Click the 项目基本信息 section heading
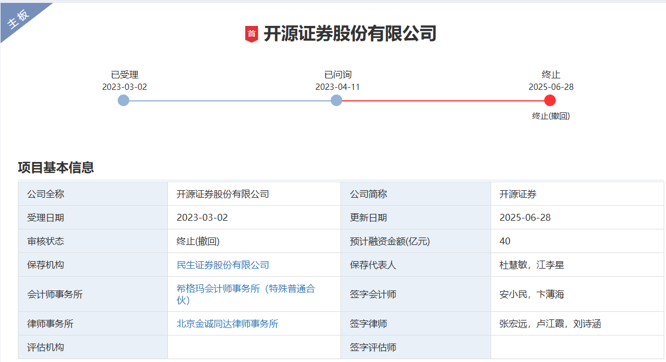Screen dimensions: 666x362 coord(56,168)
